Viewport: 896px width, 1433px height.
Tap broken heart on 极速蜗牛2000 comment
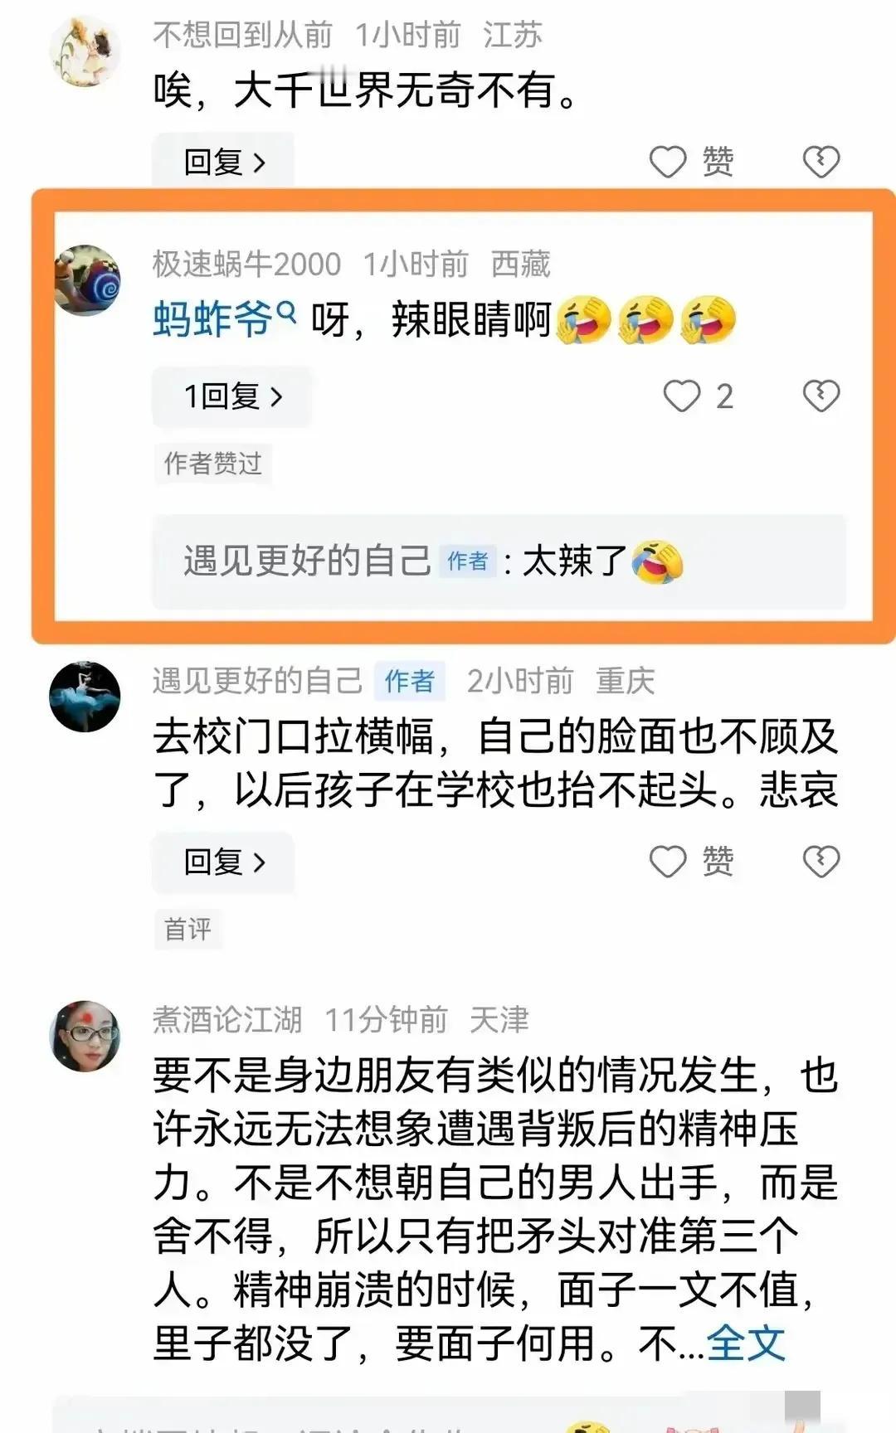[x=821, y=396]
